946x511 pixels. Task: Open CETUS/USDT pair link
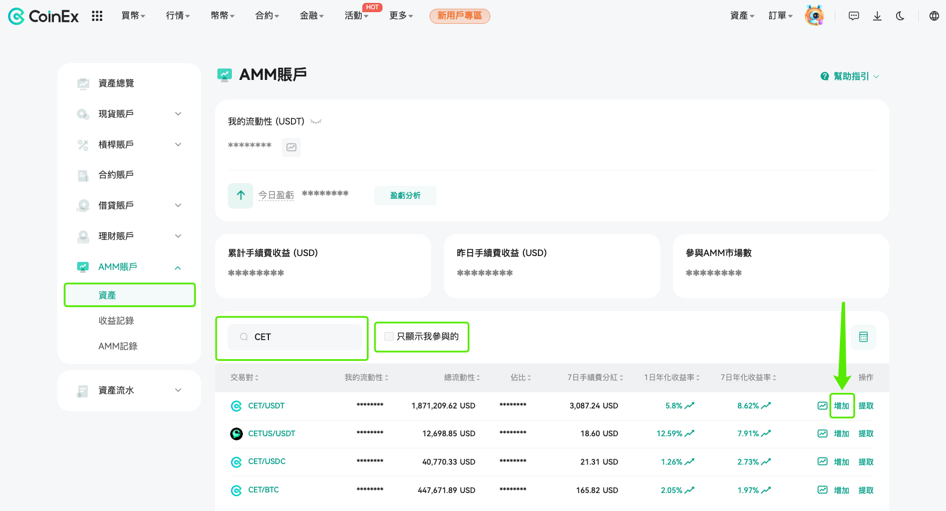click(x=272, y=434)
